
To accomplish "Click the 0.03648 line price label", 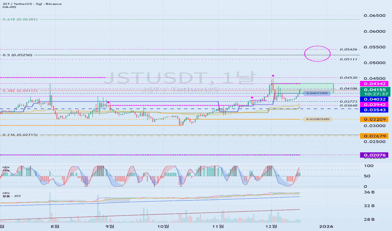I will pyautogui.click(x=349, y=106).
